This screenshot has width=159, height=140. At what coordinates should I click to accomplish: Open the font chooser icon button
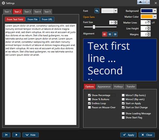click(x=97, y=11)
